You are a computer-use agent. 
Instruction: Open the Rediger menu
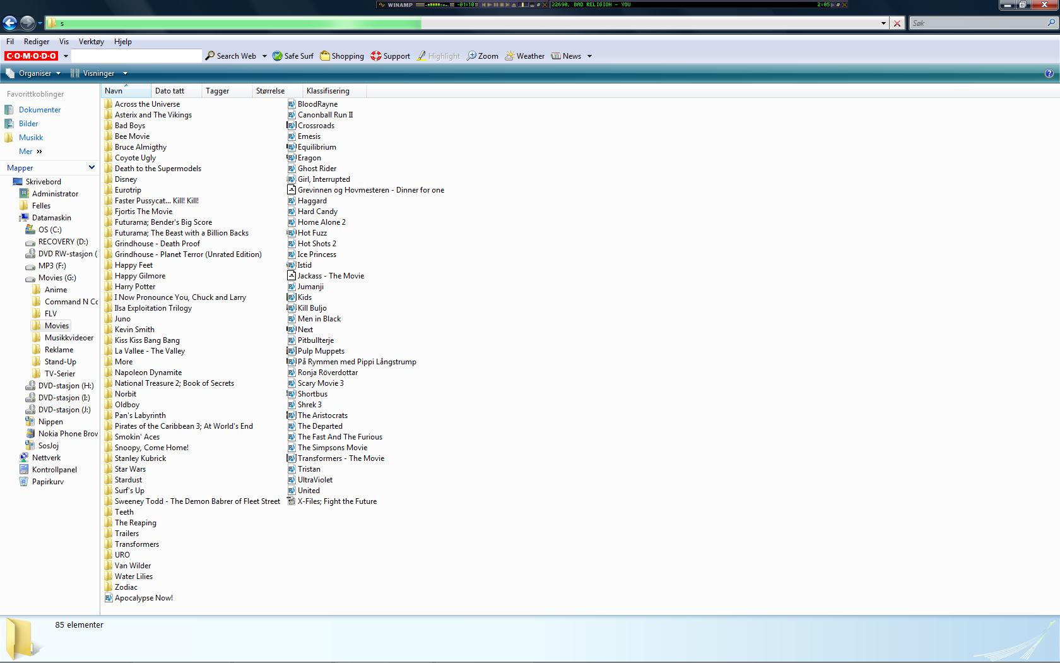pyautogui.click(x=37, y=42)
